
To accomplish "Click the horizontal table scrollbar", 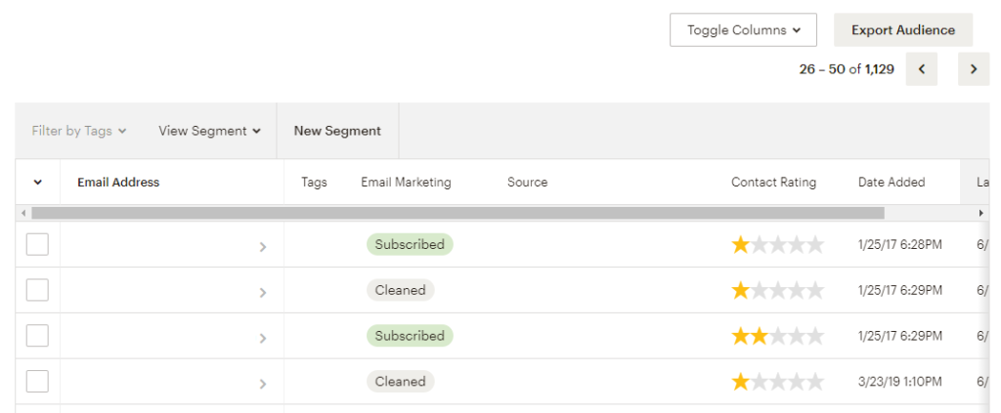I will pos(457,213).
